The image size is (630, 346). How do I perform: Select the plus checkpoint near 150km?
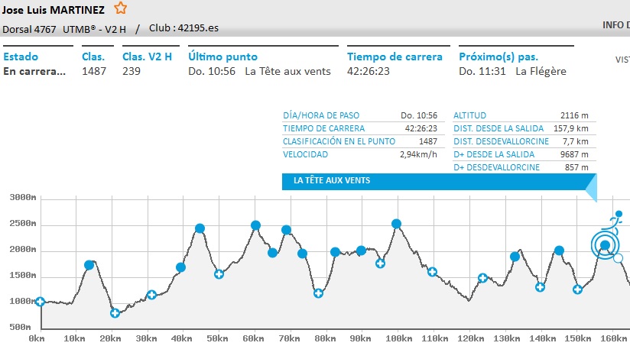[577, 289]
